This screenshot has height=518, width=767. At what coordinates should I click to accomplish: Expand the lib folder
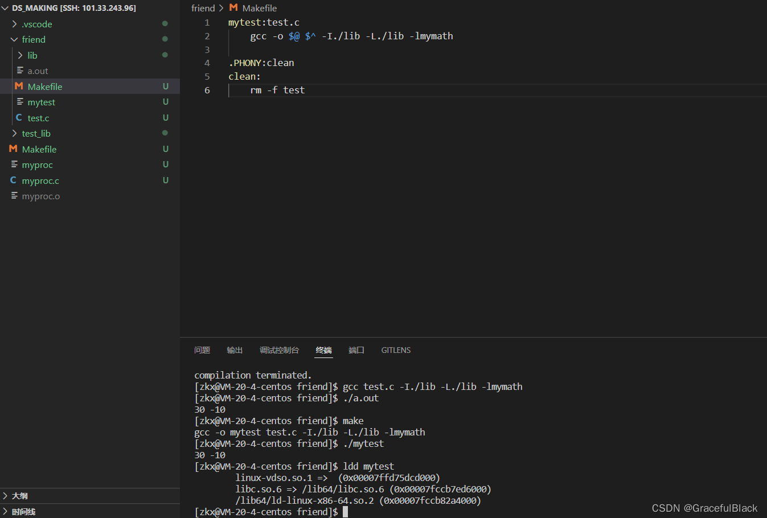coord(20,55)
